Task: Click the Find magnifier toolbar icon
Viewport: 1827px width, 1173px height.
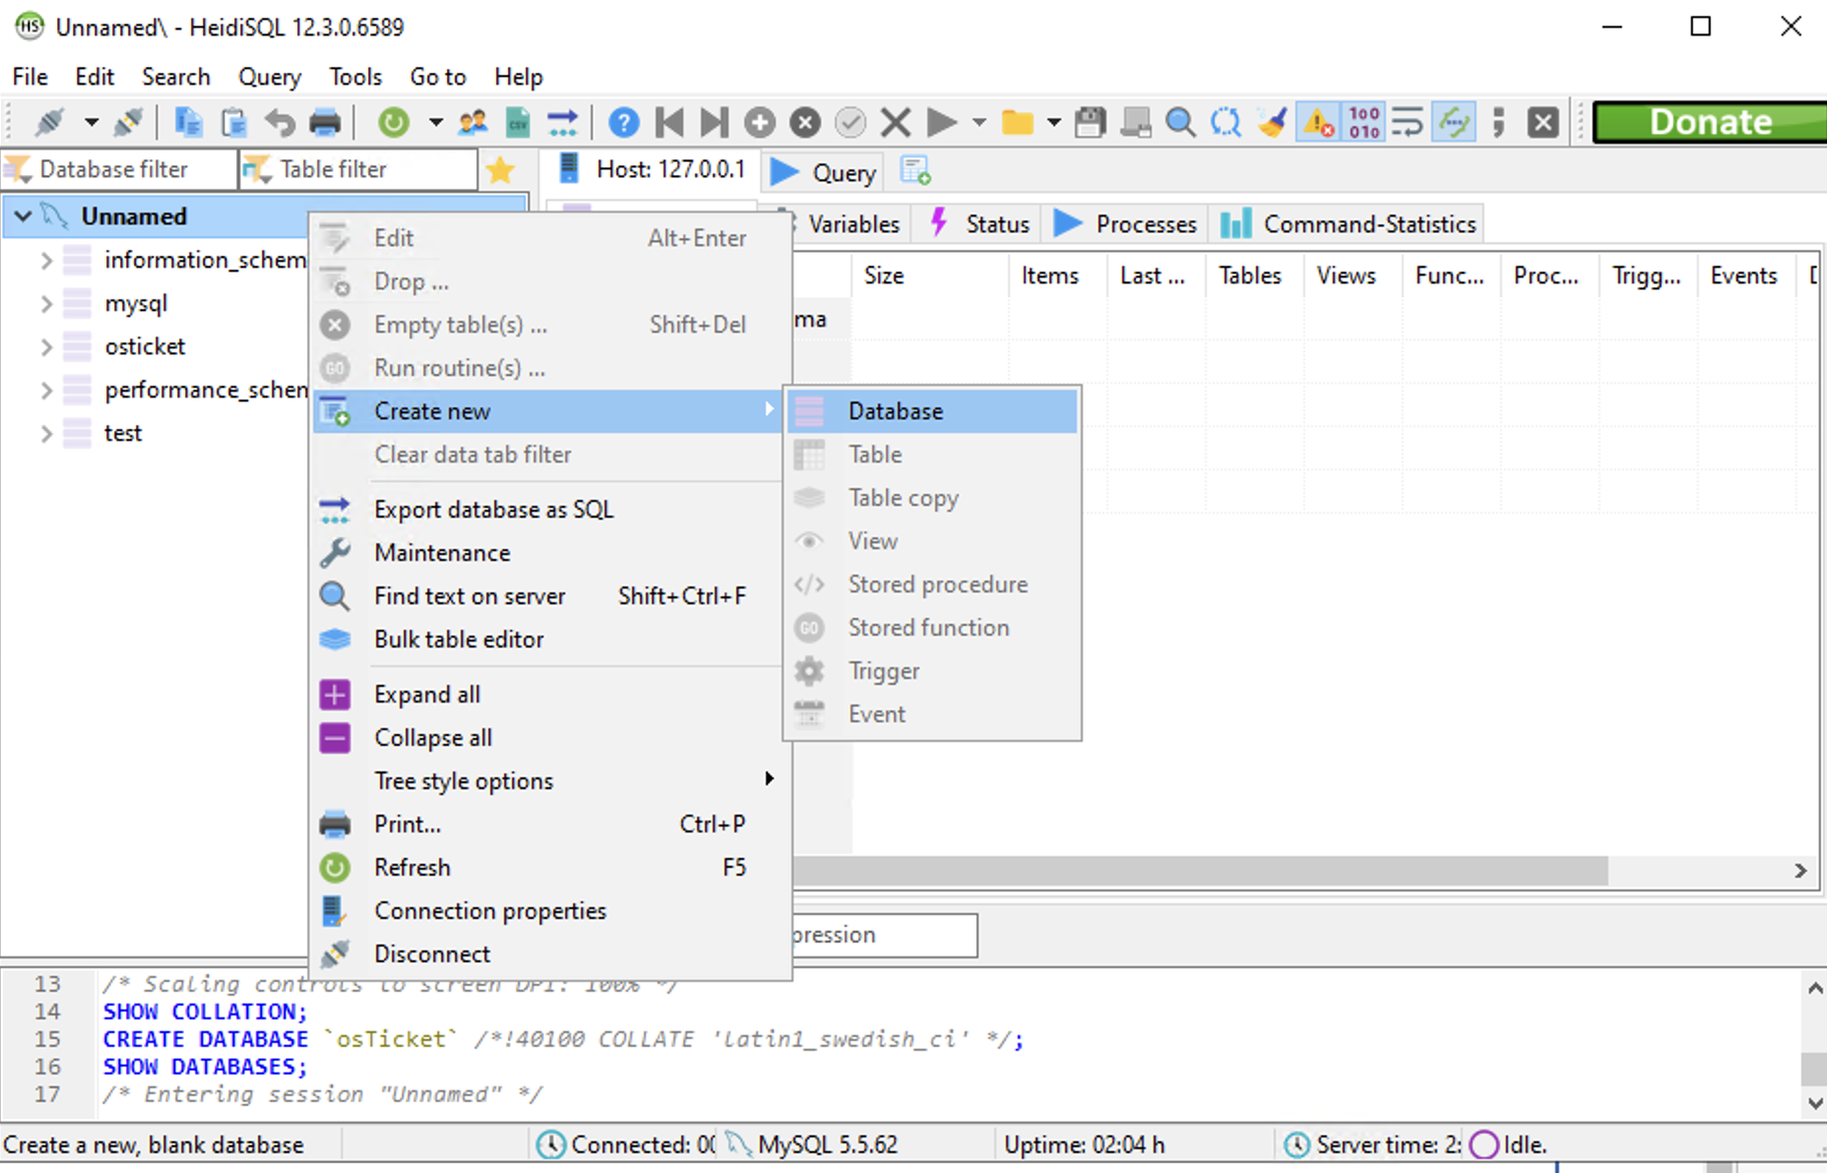Action: tap(1181, 122)
